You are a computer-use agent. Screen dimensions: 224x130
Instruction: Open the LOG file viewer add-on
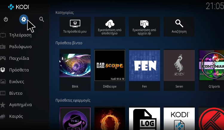pos(145,119)
